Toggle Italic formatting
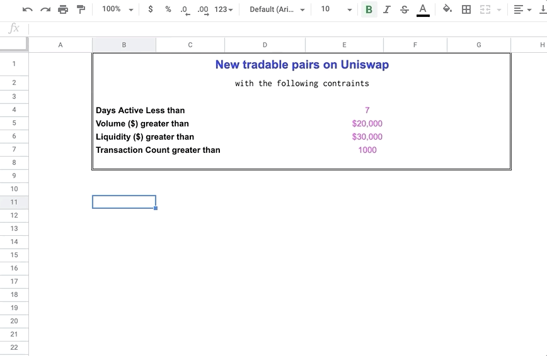The width and height of the screenshot is (547, 356). click(386, 9)
